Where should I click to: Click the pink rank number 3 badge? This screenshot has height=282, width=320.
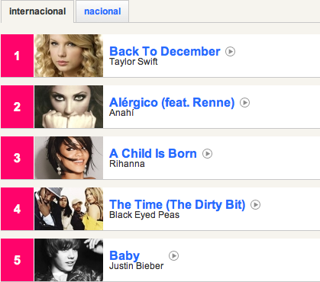point(18,158)
